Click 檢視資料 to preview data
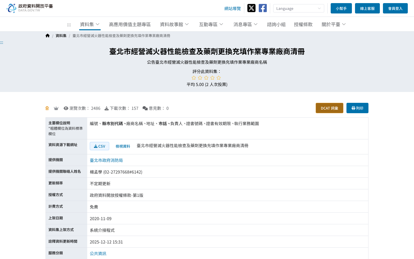414x259 pixels. 123,146
